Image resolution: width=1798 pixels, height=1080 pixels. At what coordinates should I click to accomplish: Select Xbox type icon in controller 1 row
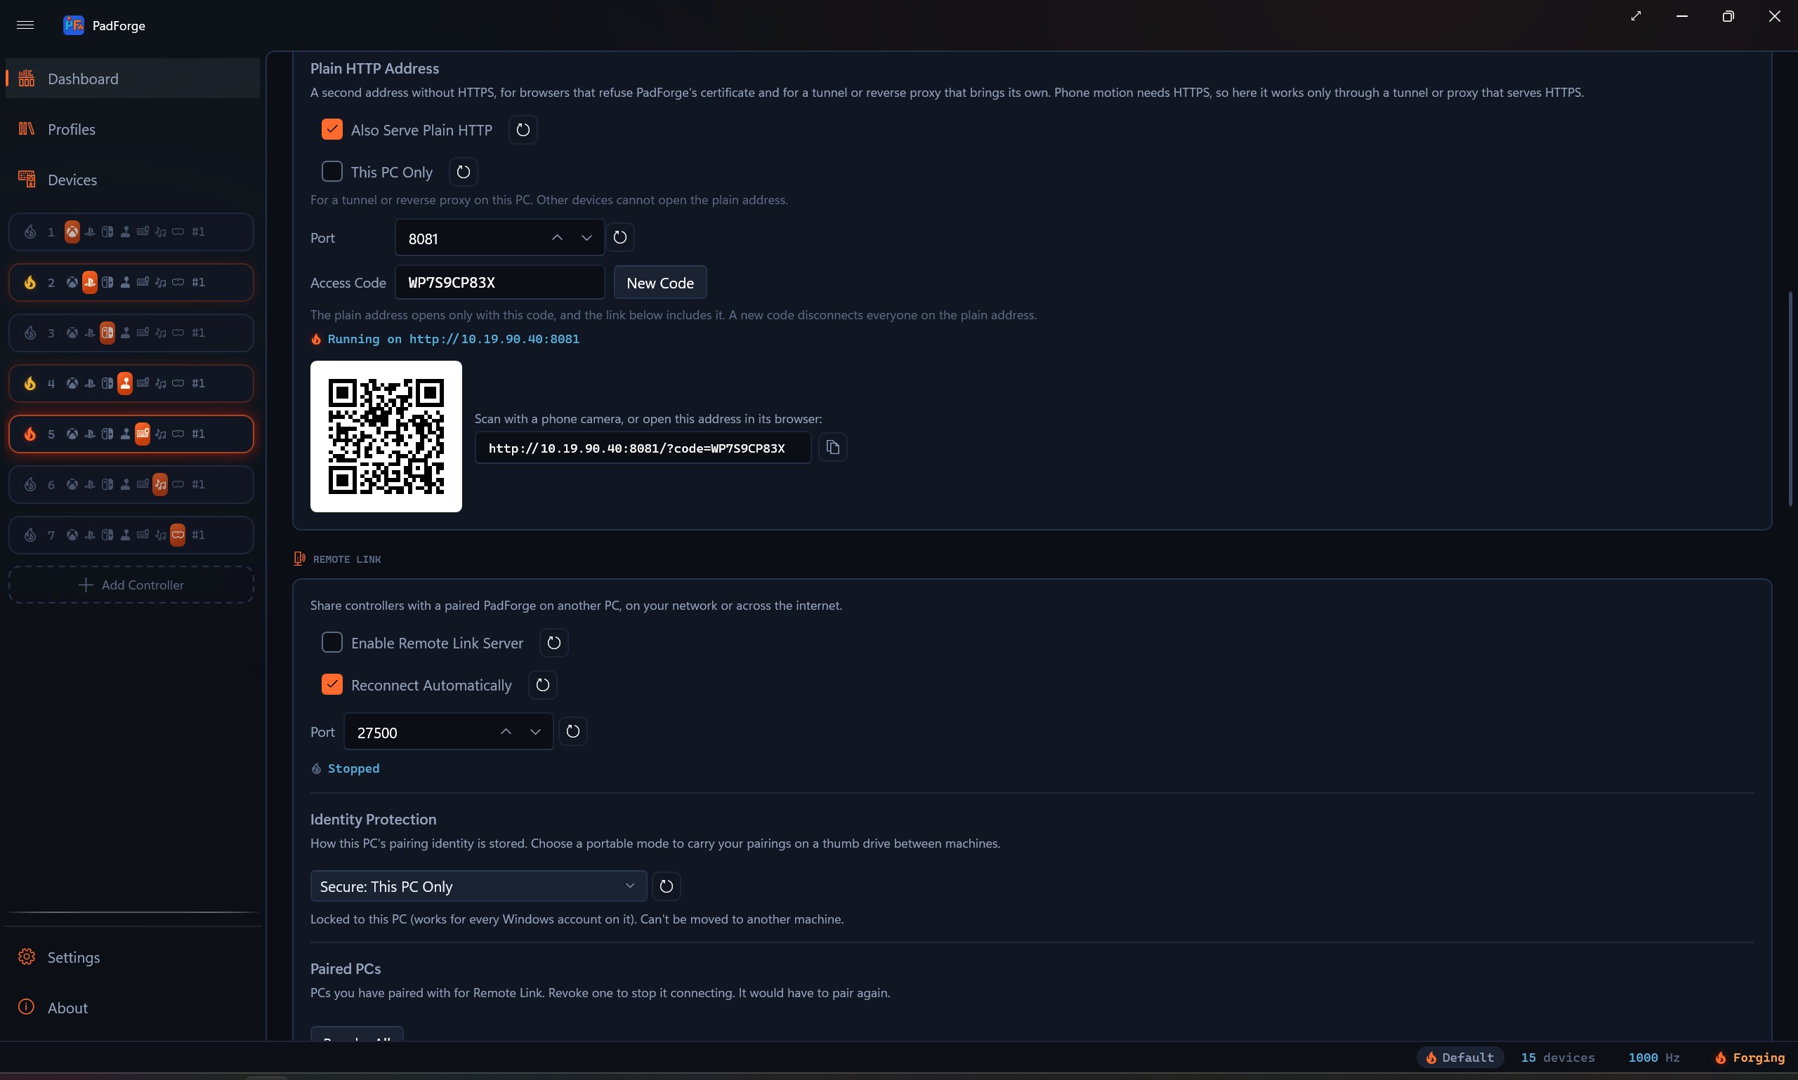tap(72, 232)
